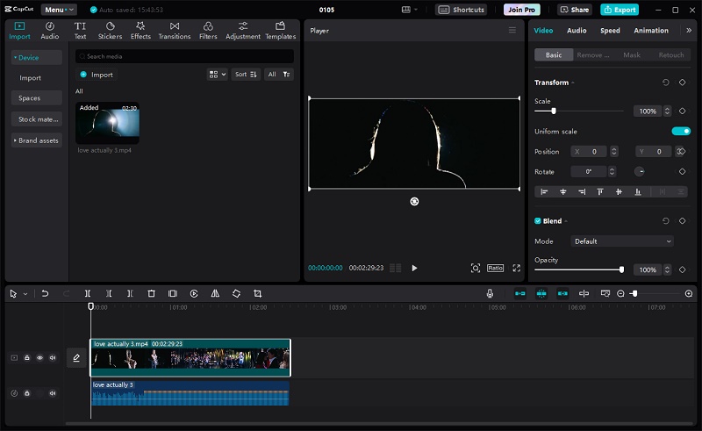Click the Join Pro button
Screen dimensions: 702x431
pos(521,10)
